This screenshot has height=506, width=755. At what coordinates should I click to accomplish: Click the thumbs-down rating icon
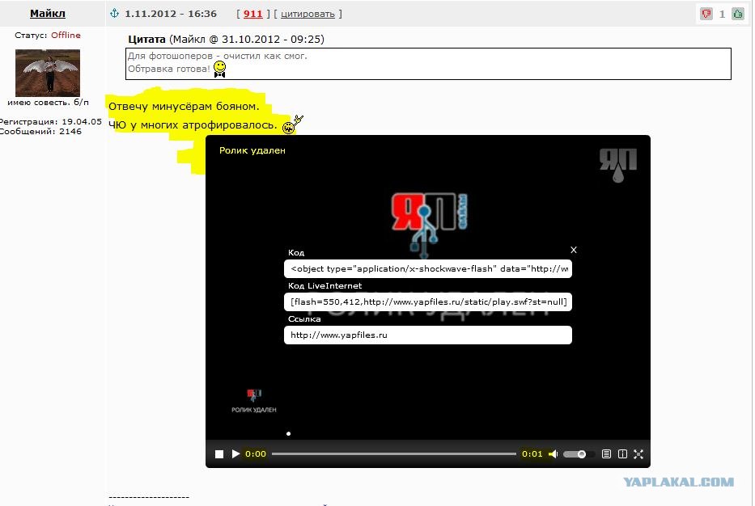pyautogui.click(x=706, y=14)
